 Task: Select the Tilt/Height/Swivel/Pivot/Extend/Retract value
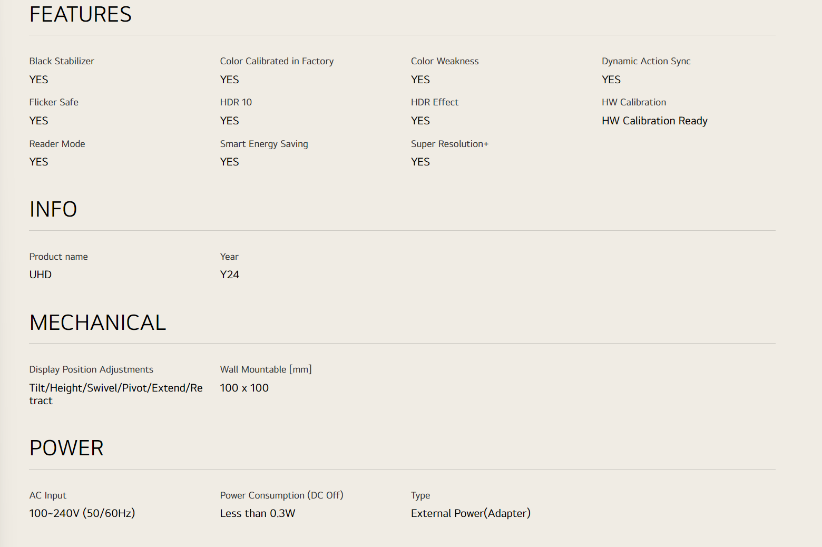tap(116, 394)
